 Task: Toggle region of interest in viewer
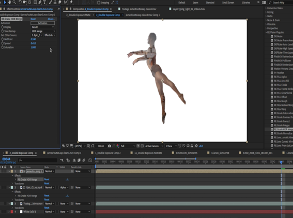click(138, 146)
